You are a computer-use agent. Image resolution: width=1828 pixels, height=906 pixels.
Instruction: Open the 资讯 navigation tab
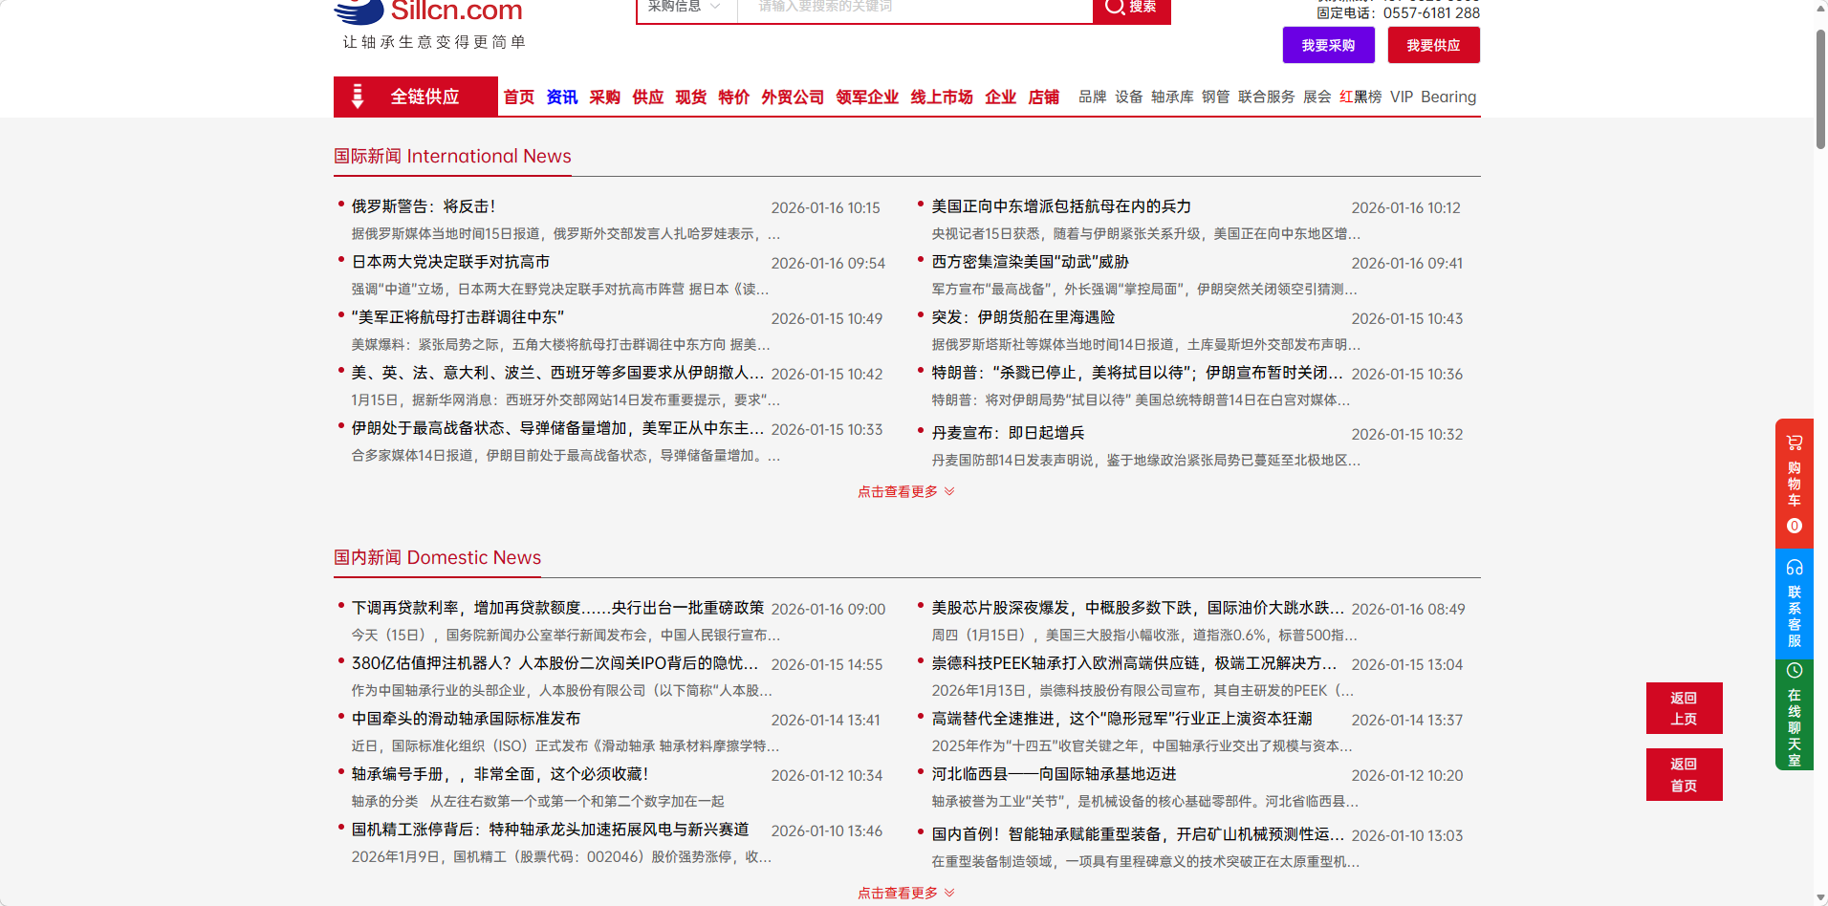coord(561,97)
